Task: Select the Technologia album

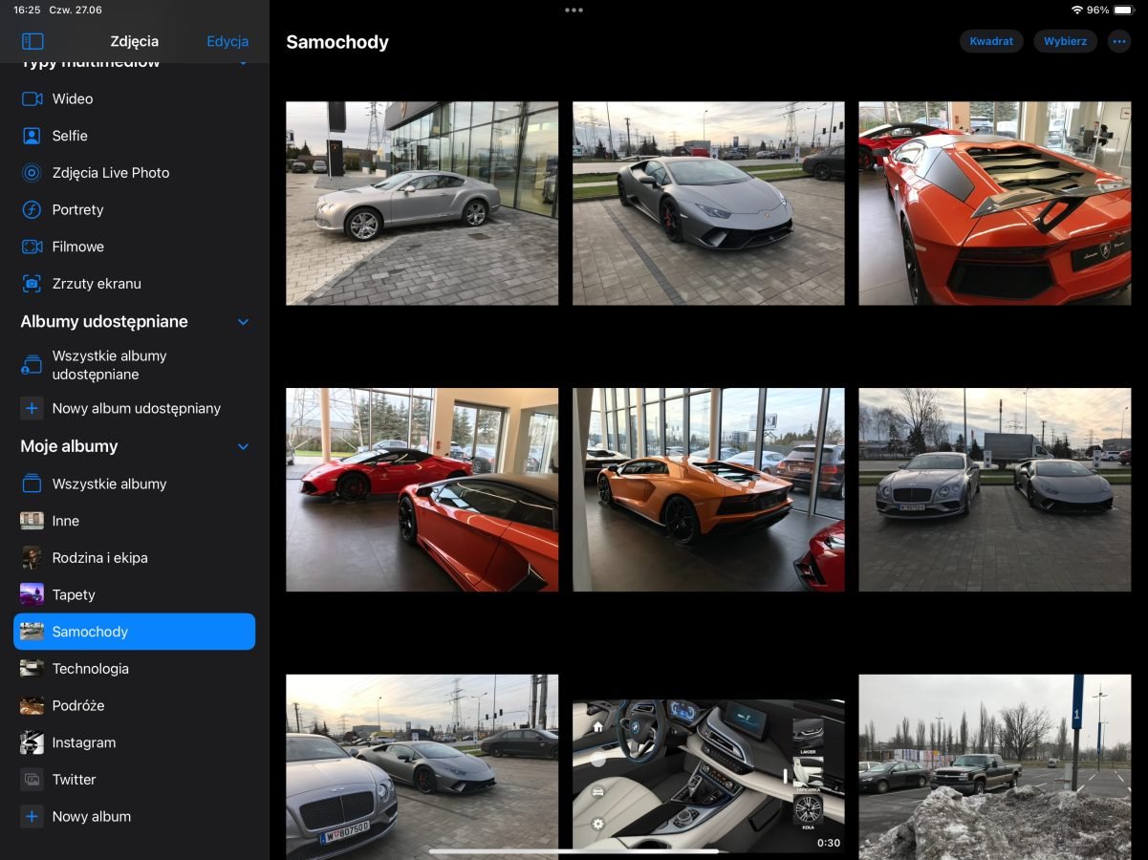Action: tap(135, 669)
